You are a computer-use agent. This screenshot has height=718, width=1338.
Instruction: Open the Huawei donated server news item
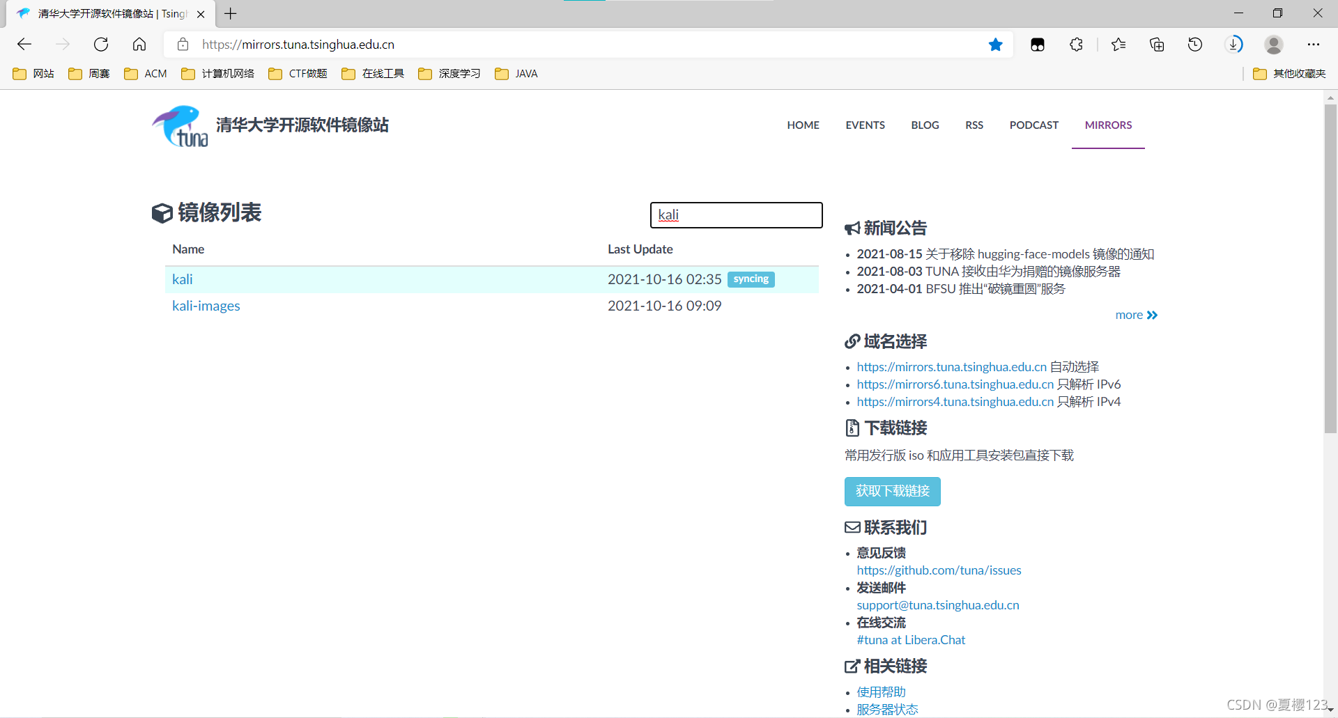[x=1022, y=272]
